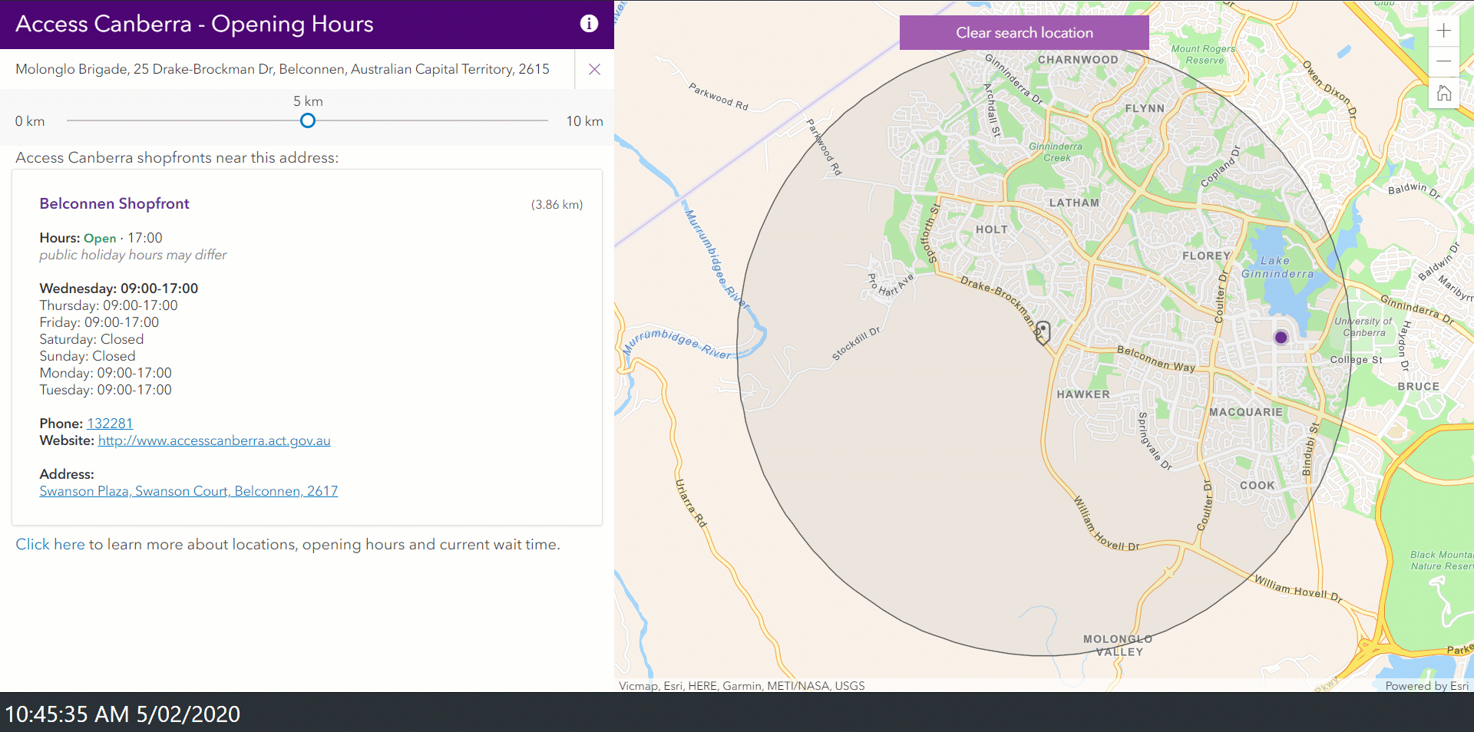Click the green 'Open' status text
This screenshot has height=732, width=1474.
click(x=100, y=239)
